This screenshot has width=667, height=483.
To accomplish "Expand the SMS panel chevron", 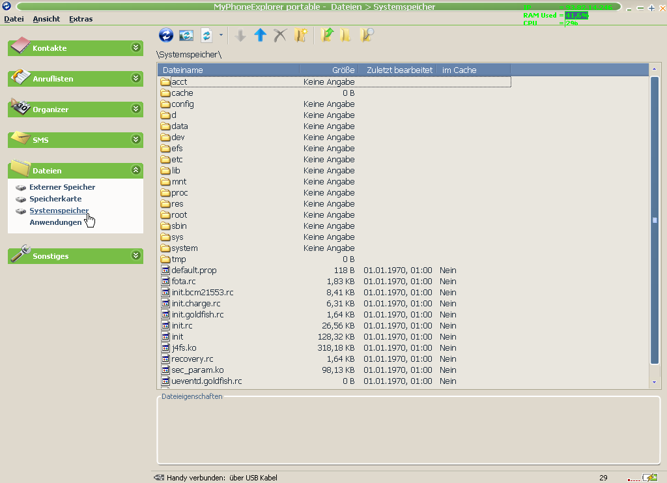I will 135,139.
